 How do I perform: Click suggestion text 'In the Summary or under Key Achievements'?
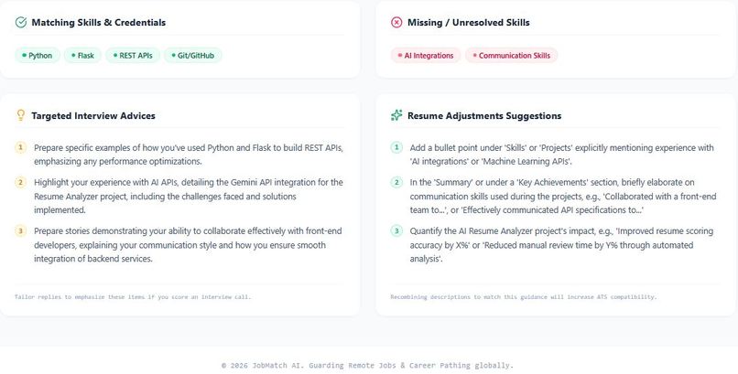(x=563, y=196)
